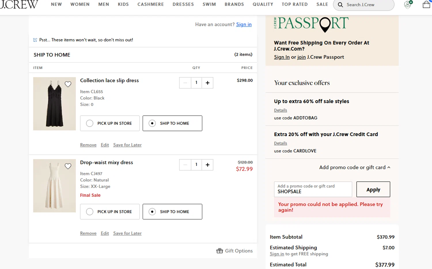Click Sign in next to Have an account
432x269 pixels.
tap(244, 24)
